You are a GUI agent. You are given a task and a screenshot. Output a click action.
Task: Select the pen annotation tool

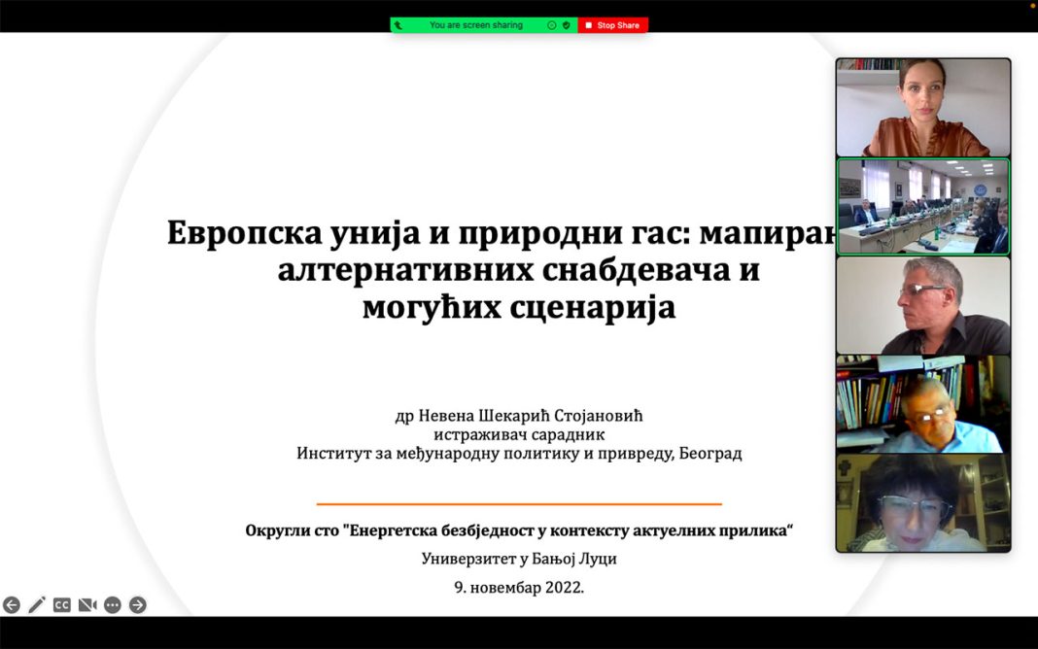coord(36,604)
